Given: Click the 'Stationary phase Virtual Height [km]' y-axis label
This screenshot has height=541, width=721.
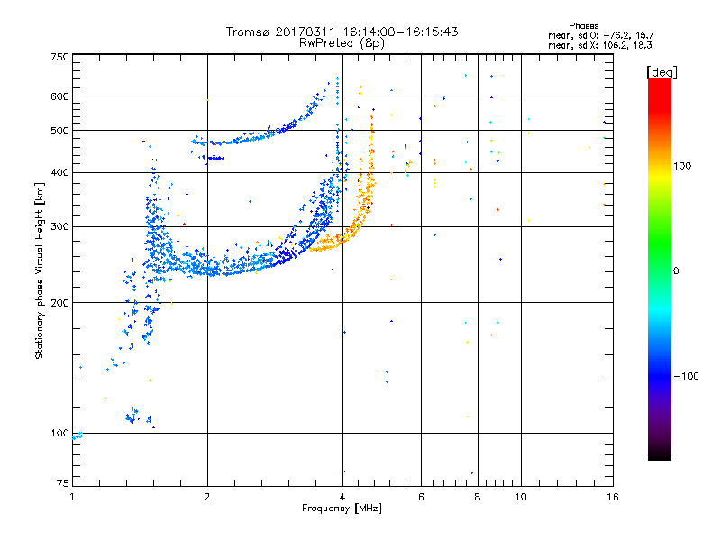Looking at the screenshot, I should (40, 271).
